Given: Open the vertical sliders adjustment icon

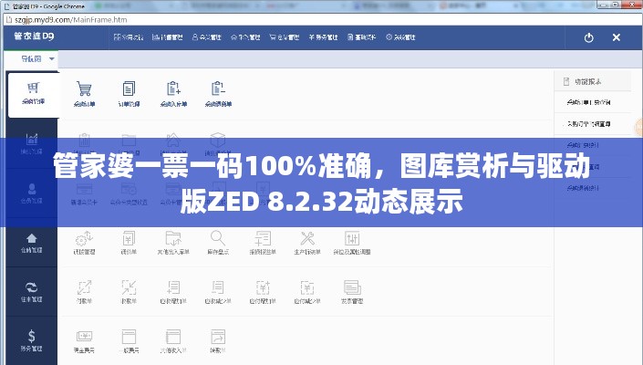Looking at the screenshot, I should pos(351,239).
